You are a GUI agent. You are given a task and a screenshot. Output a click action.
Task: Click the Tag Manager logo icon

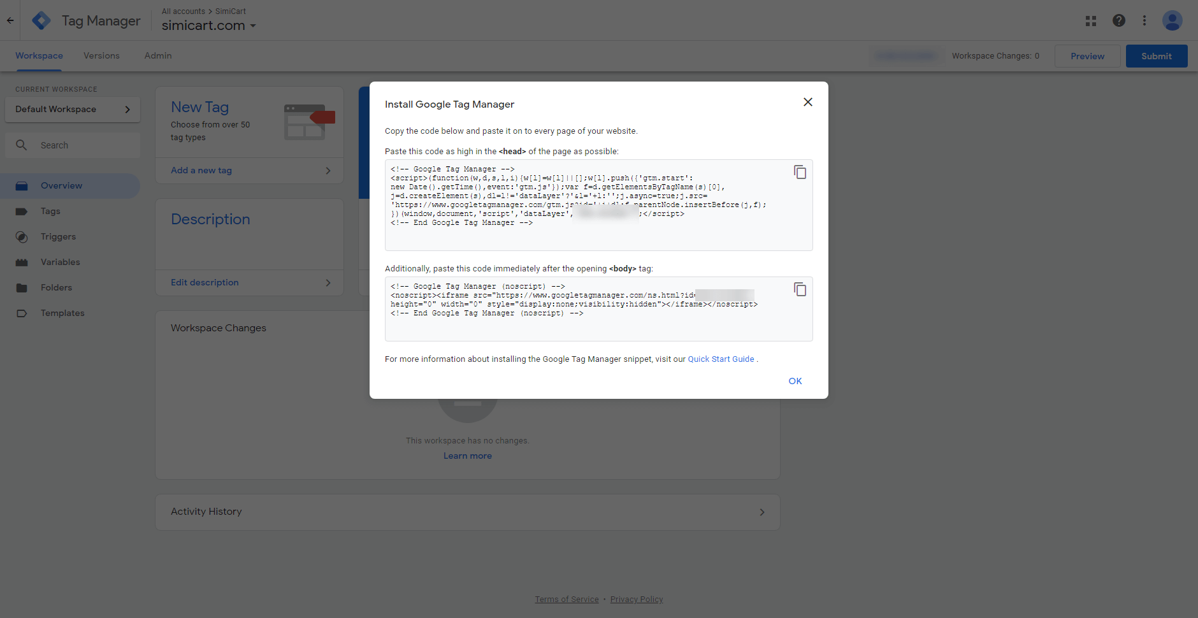click(41, 20)
